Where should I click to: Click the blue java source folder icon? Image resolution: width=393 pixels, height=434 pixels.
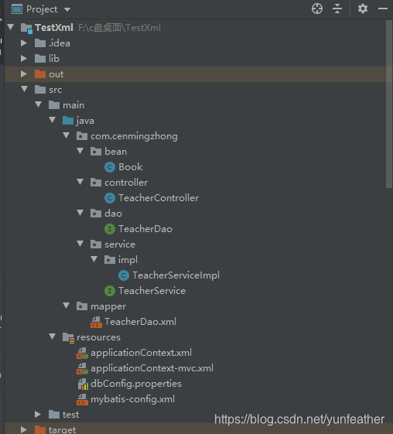point(68,121)
